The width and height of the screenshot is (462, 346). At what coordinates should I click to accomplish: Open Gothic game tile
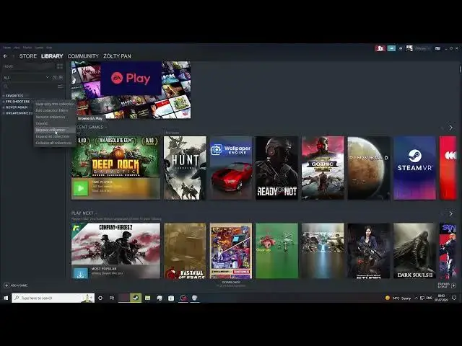tap(323, 168)
